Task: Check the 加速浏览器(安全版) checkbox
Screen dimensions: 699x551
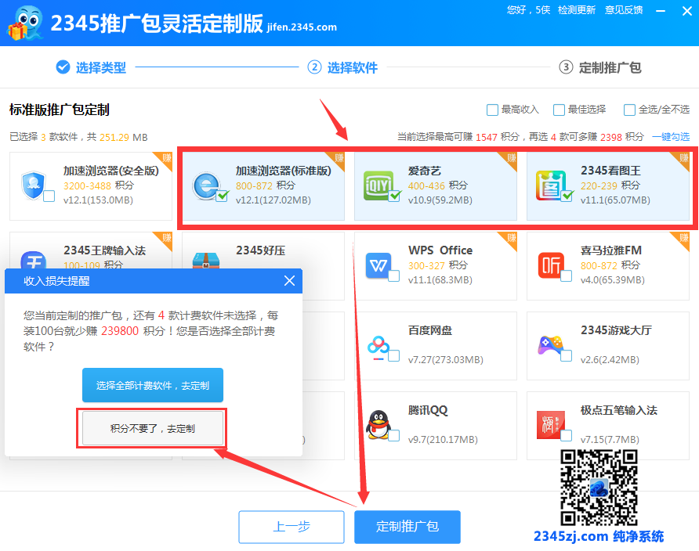Action: pyautogui.click(x=49, y=196)
